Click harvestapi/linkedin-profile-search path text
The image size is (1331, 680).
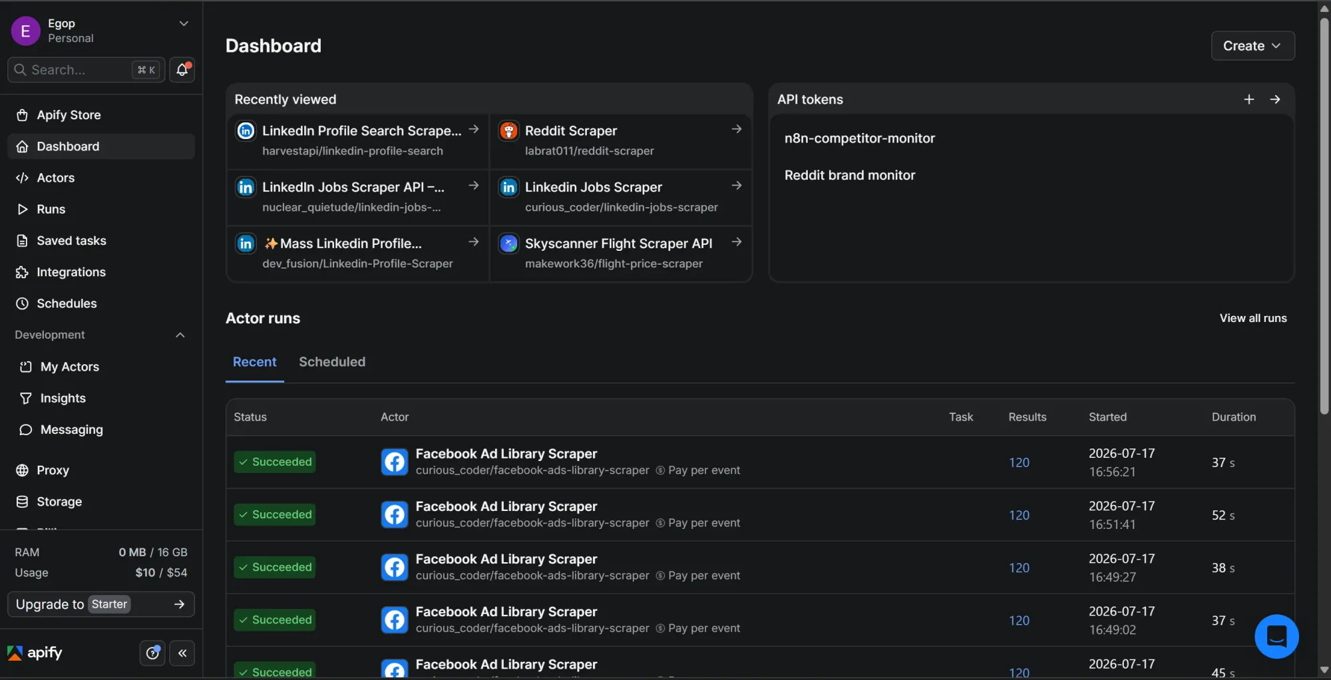pos(353,151)
